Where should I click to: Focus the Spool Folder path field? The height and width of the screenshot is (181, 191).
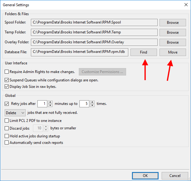pyautogui.click(x=94, y=23)
